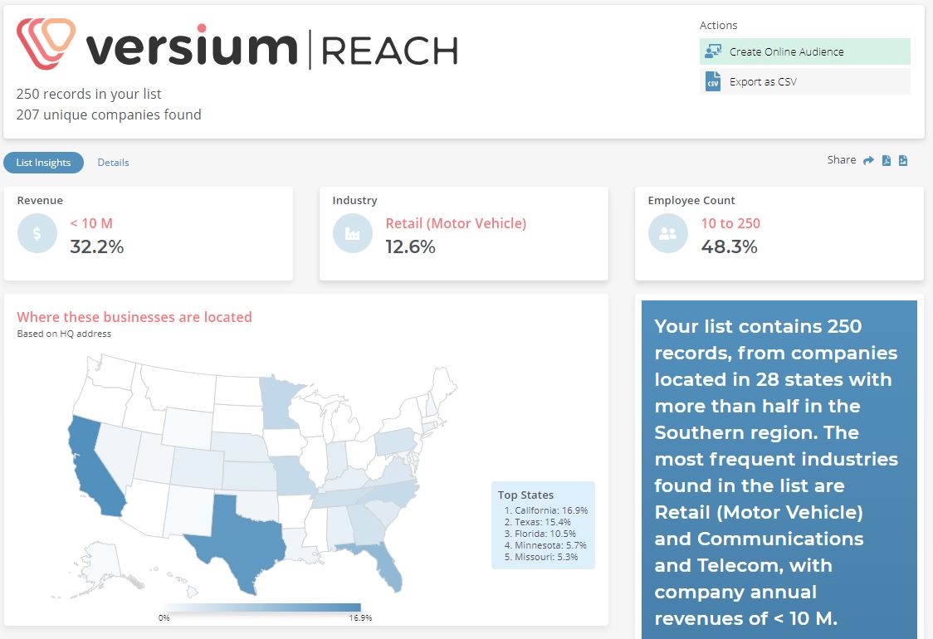This screenshot has width=933, height=639.
Task: Click the 'Industry' card title
Action: (x=354, y=201)
